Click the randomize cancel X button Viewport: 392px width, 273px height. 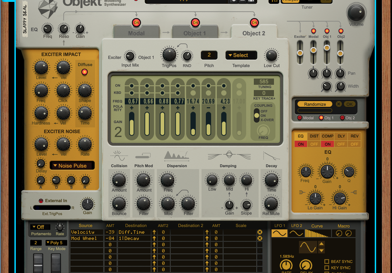(x=339, y=104)
